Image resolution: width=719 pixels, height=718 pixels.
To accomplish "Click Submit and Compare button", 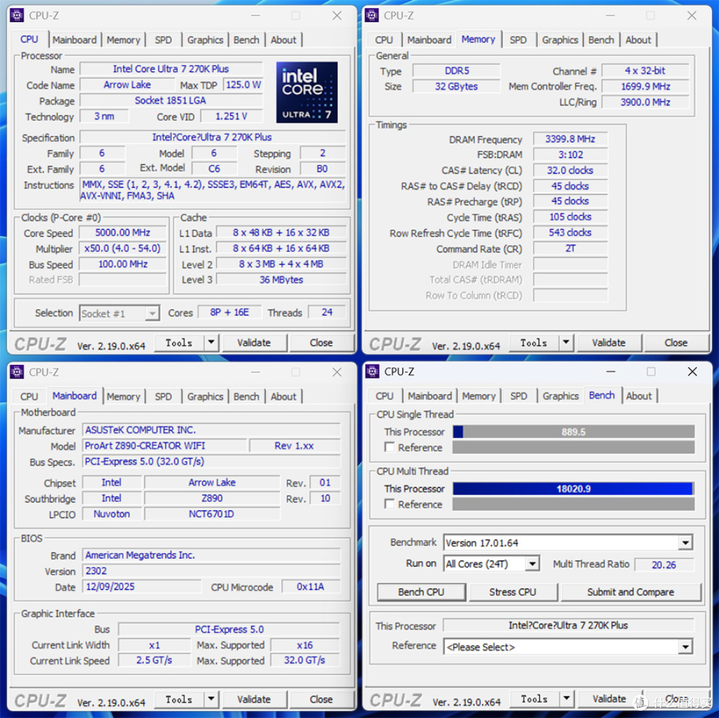I will 630,592.
